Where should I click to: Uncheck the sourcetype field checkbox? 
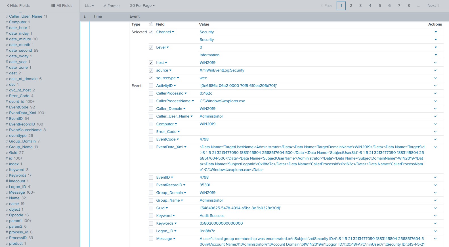(151, 78)
